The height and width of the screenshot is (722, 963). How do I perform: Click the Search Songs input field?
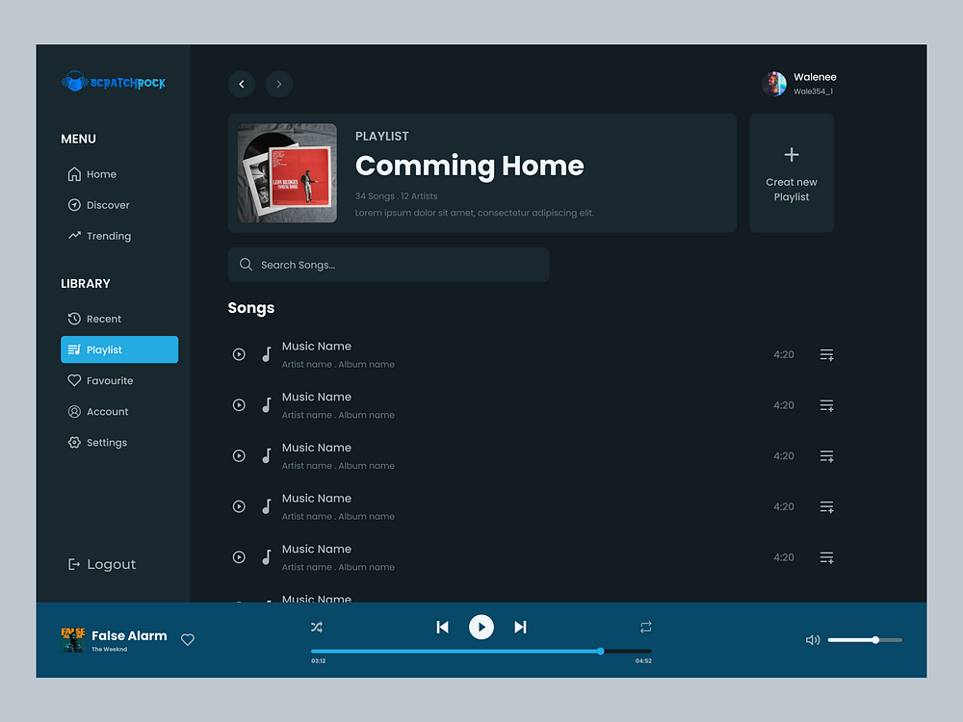pos(388,264)
